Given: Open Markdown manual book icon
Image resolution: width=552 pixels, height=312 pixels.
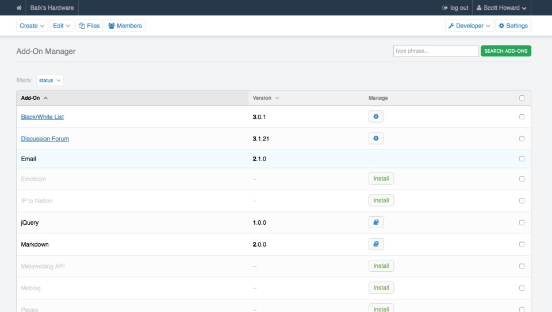Looking at the screenshot, I should coord(375,244).
